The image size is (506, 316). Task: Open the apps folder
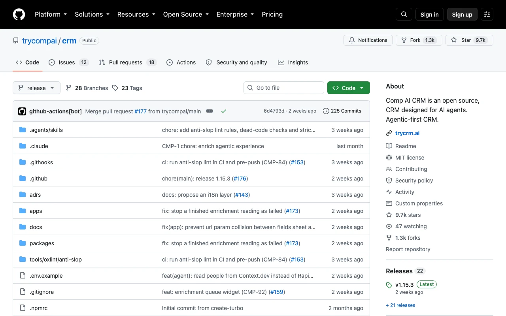(36, 211)
